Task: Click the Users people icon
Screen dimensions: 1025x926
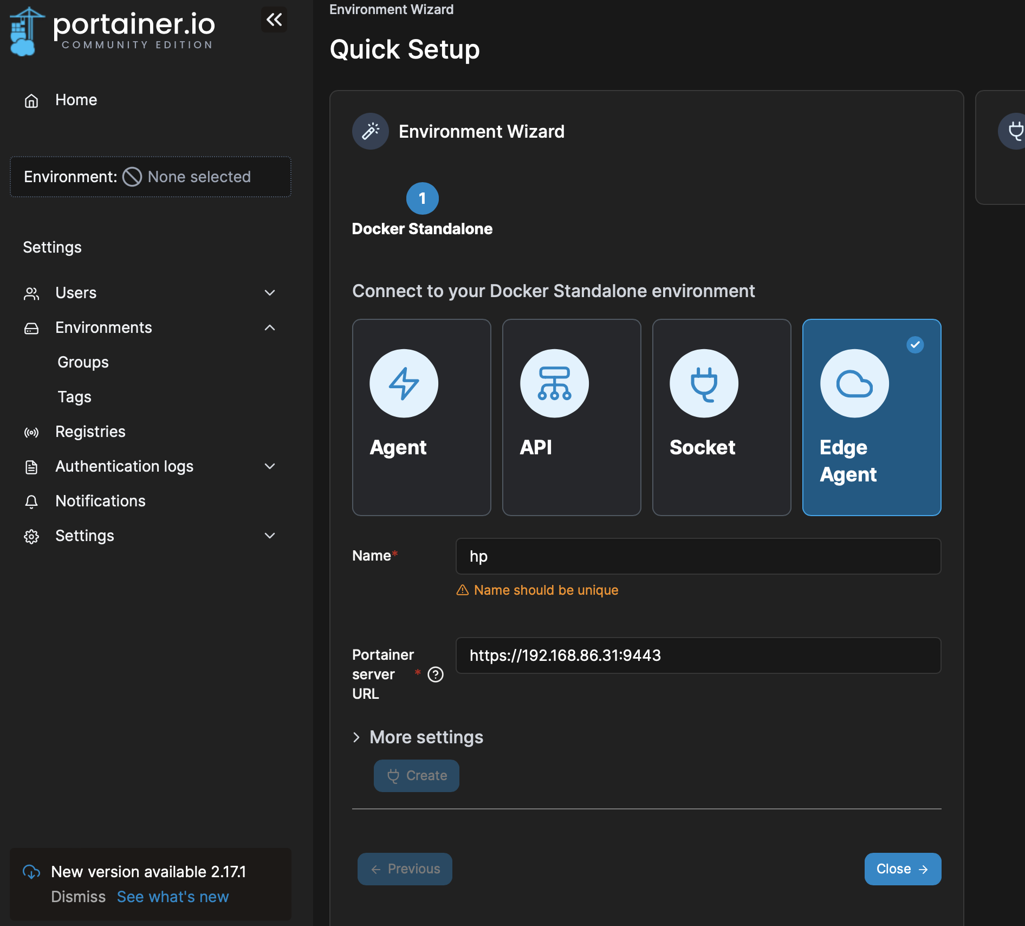Action: point(31,293)
